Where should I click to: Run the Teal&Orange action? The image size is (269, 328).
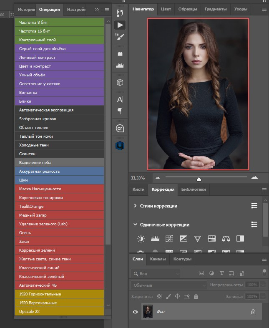click(x=59, y=207)
